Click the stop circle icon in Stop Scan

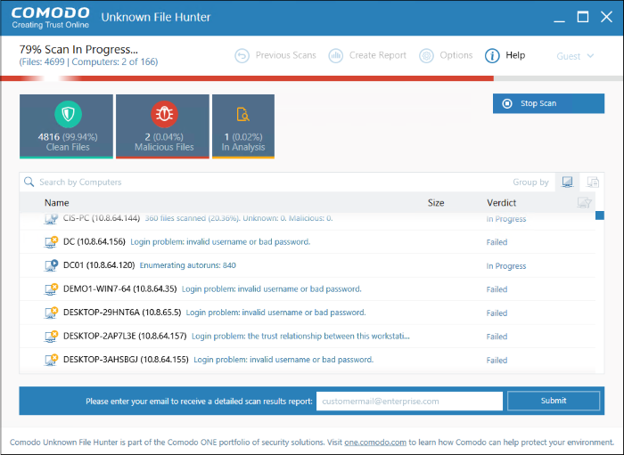click(x=507, y=103)
